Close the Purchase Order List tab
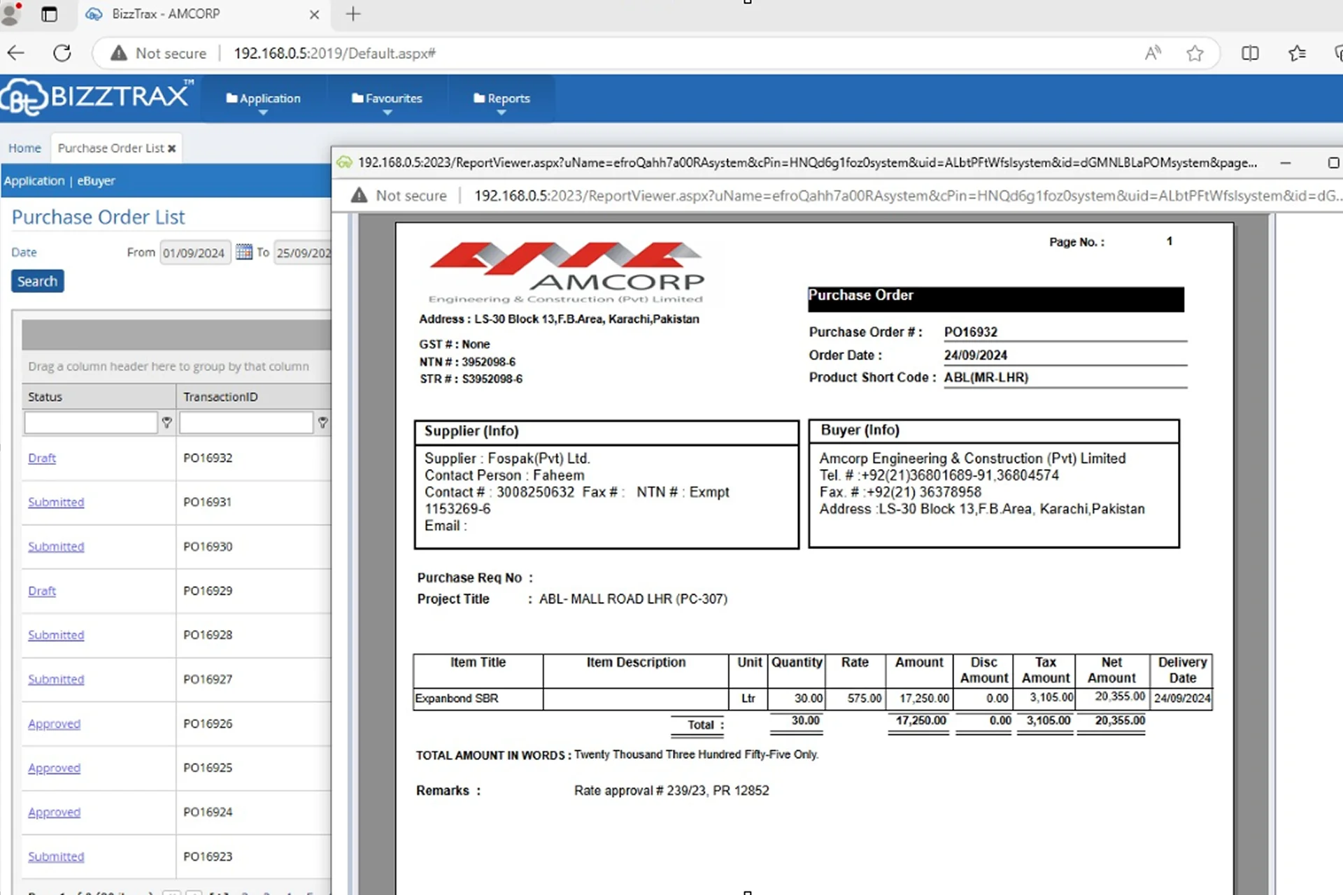The height and width of the screenshot is (895, 1343). [172, 148]
